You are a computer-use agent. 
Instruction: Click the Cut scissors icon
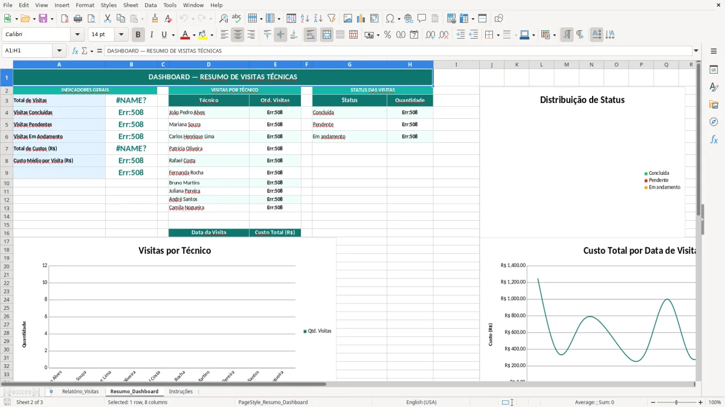108,19
